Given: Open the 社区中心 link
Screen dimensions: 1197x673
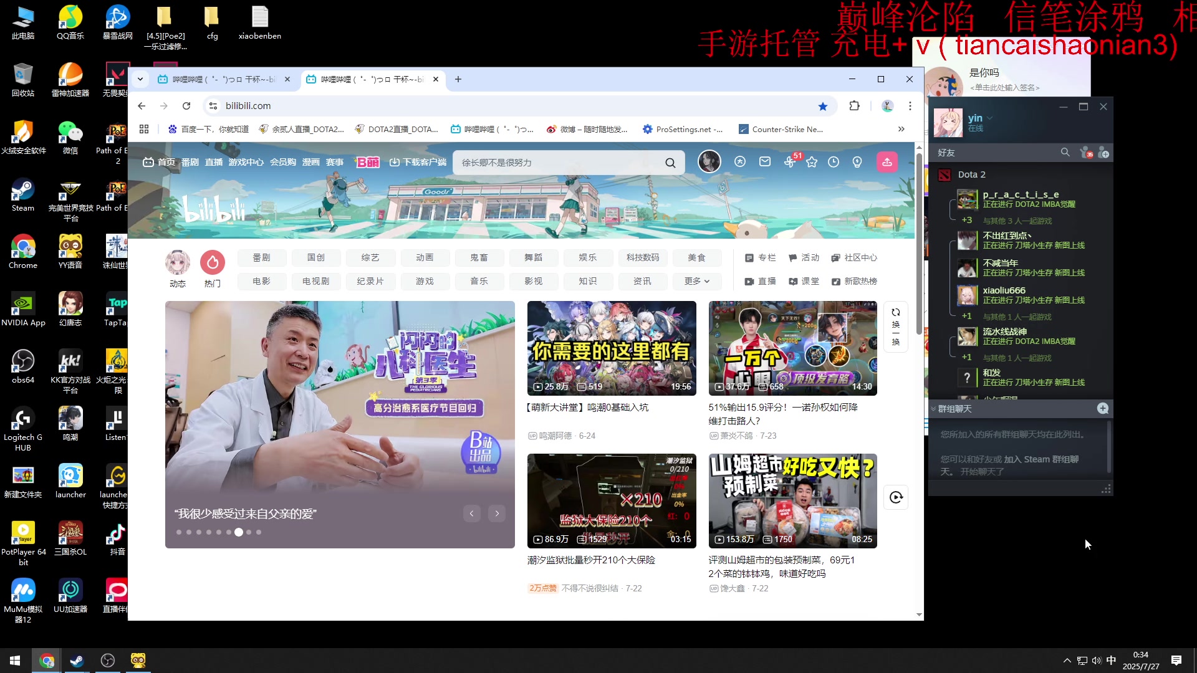Looking at the screenshot, I should click(854, 258).
